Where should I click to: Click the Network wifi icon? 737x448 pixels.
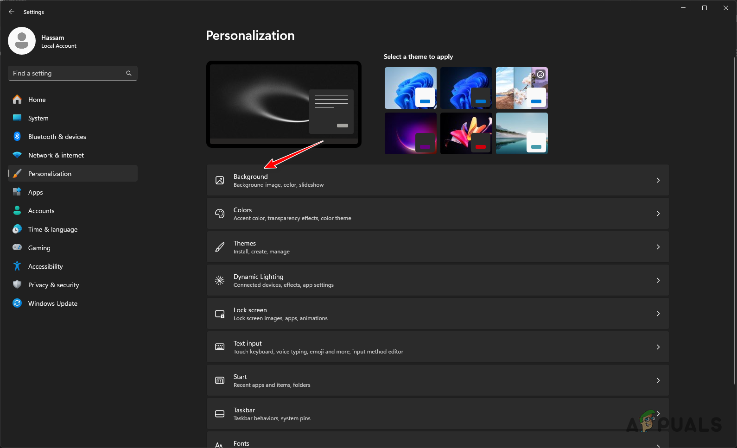coord(17,155)
